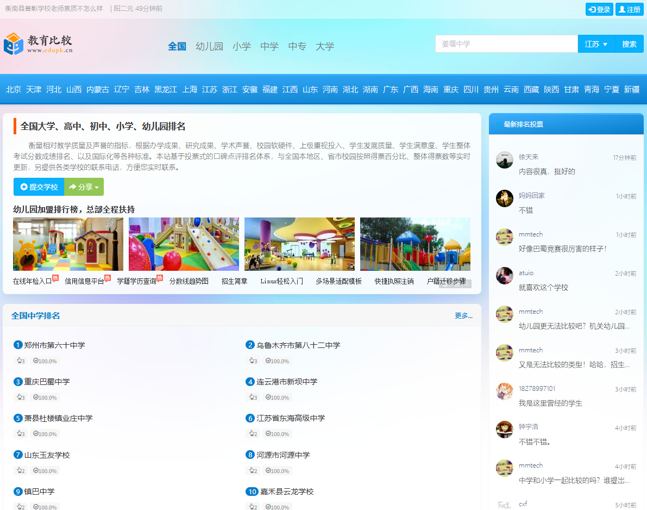The image size is (647, 510).
Task: Click the school search input field
Action: click(x=505, y=44)
